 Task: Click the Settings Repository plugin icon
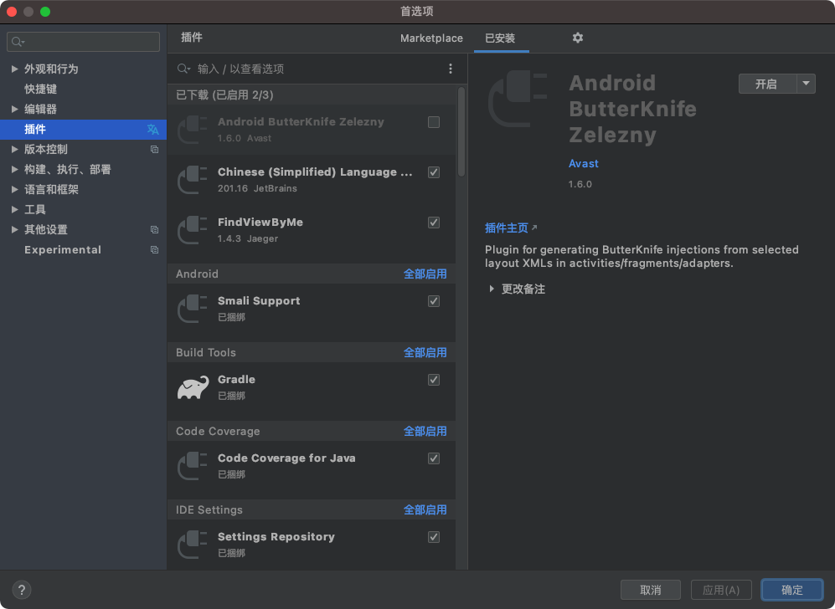click(x=193, y=544)
